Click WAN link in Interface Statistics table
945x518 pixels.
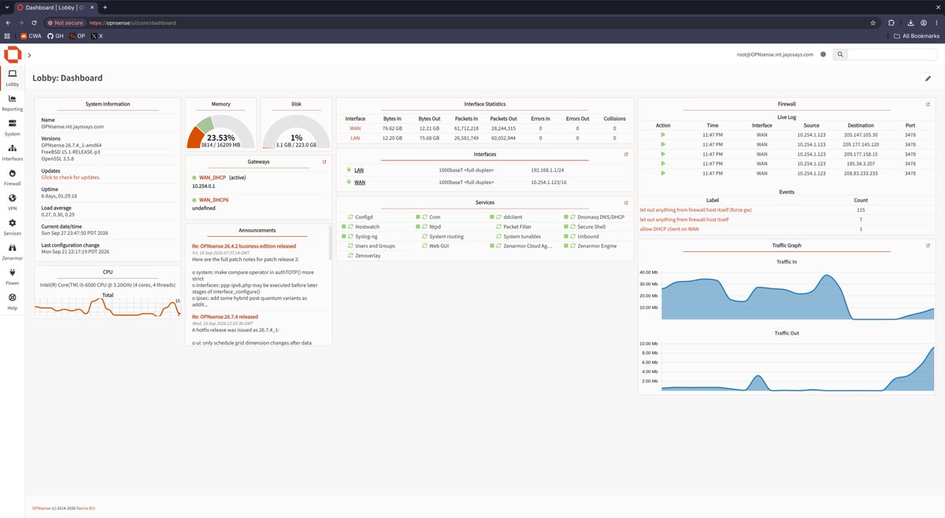pos(355,128)
